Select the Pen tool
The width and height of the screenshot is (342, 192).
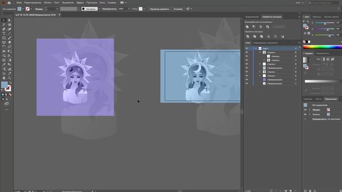[4, 29]
